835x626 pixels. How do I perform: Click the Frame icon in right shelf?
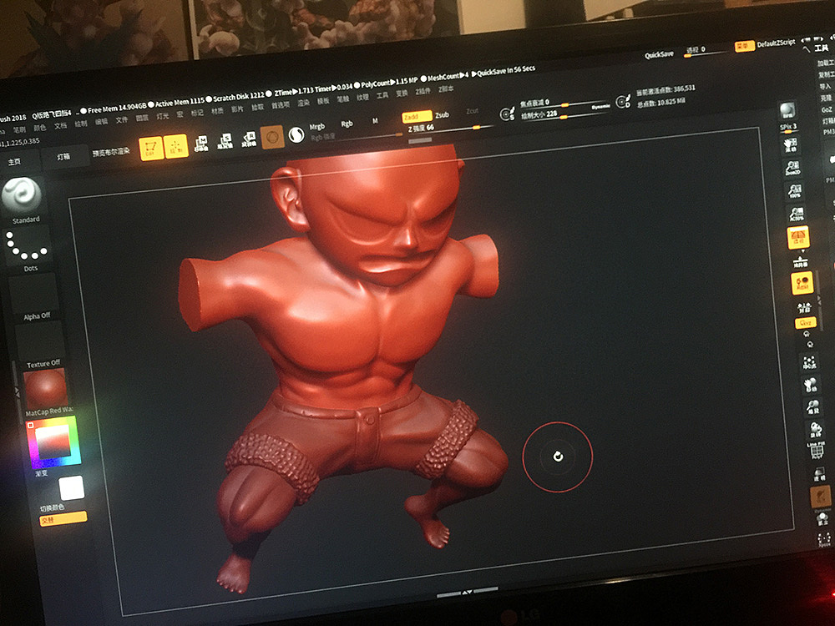click(809, 363)
